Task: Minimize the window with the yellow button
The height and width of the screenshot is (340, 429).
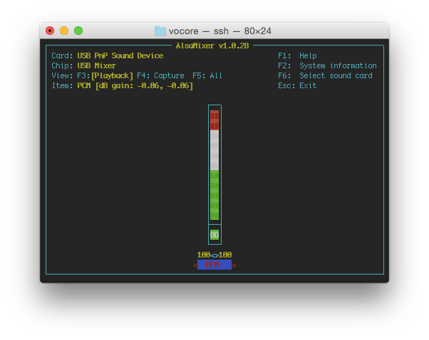Action: click(64, 31)
